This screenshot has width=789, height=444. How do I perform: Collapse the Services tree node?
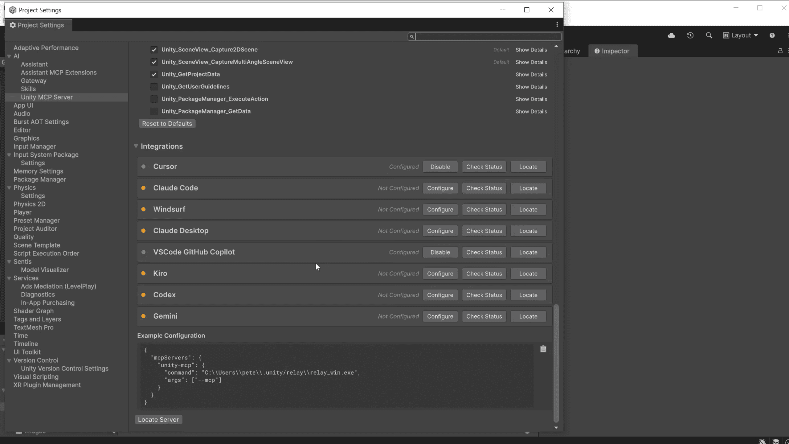click(x=9, y=278)
